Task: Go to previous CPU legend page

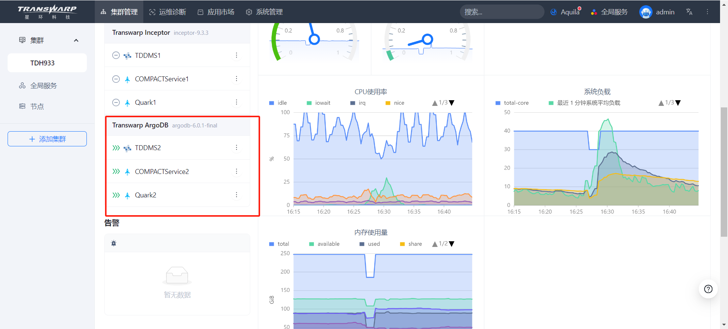Action: coord(435,103)
